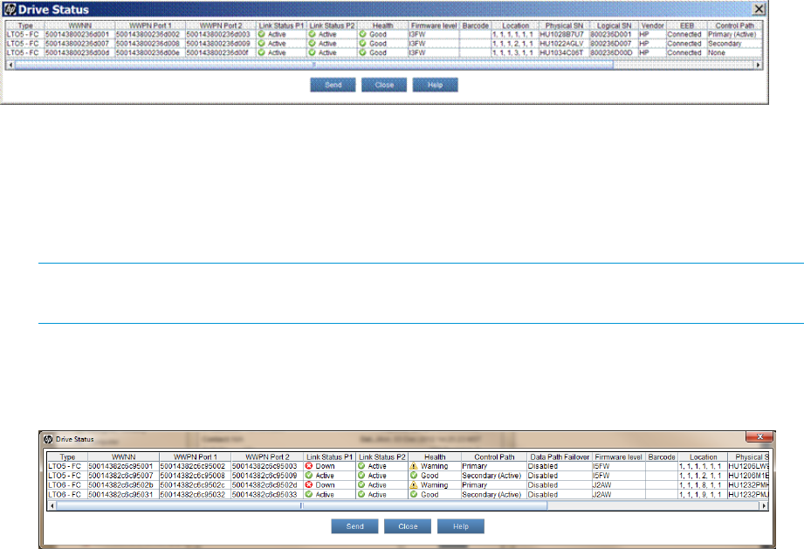Click the Vendor column header
Image resolution: width=804 pixels, height=549 pixels.
(651, 25)
